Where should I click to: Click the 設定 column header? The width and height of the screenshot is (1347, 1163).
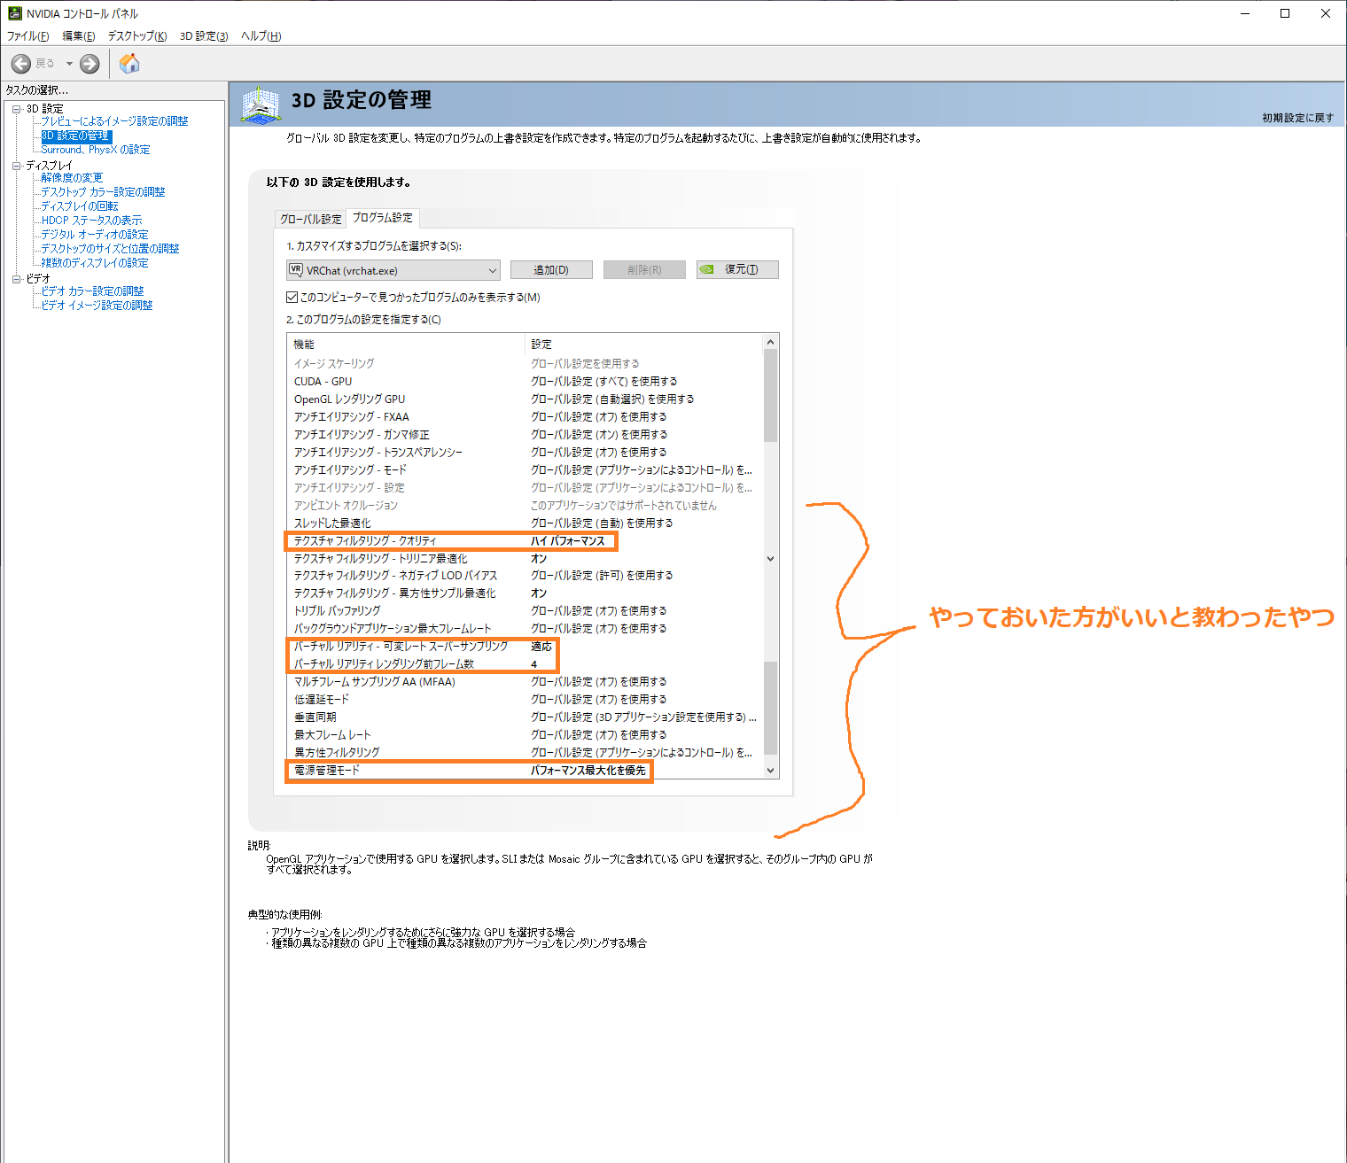coord(644,345)
